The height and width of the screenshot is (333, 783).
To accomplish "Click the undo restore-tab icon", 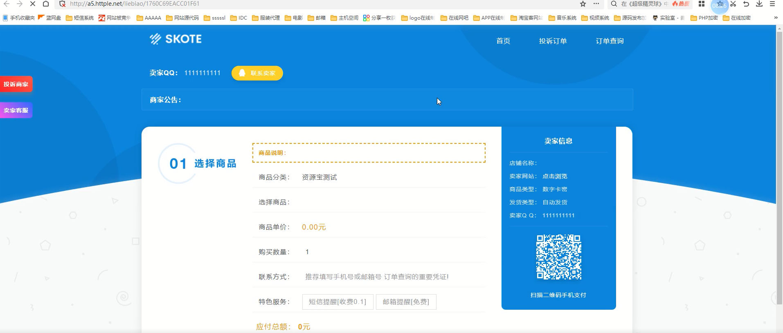I will tap(746, 4).
